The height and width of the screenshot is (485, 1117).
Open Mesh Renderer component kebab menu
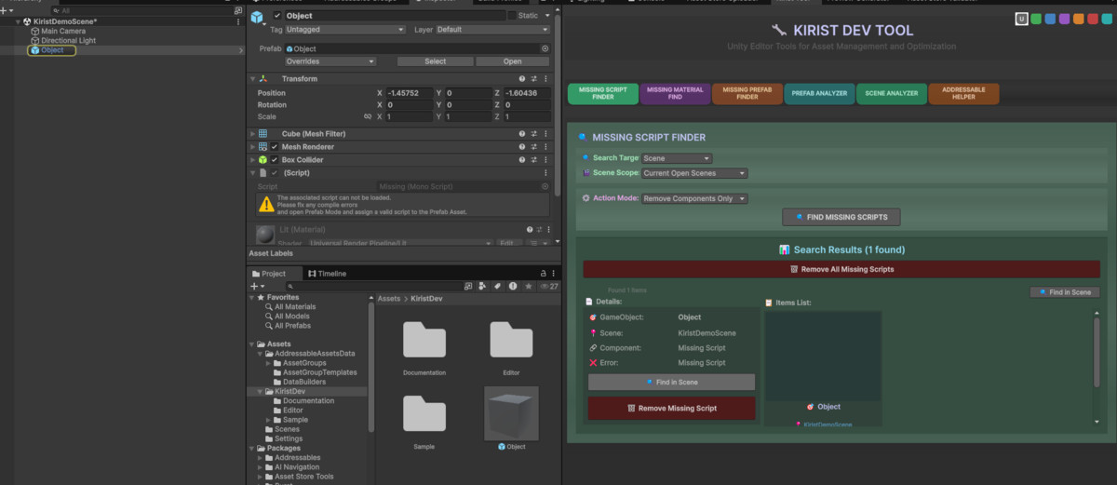(545, 147)
